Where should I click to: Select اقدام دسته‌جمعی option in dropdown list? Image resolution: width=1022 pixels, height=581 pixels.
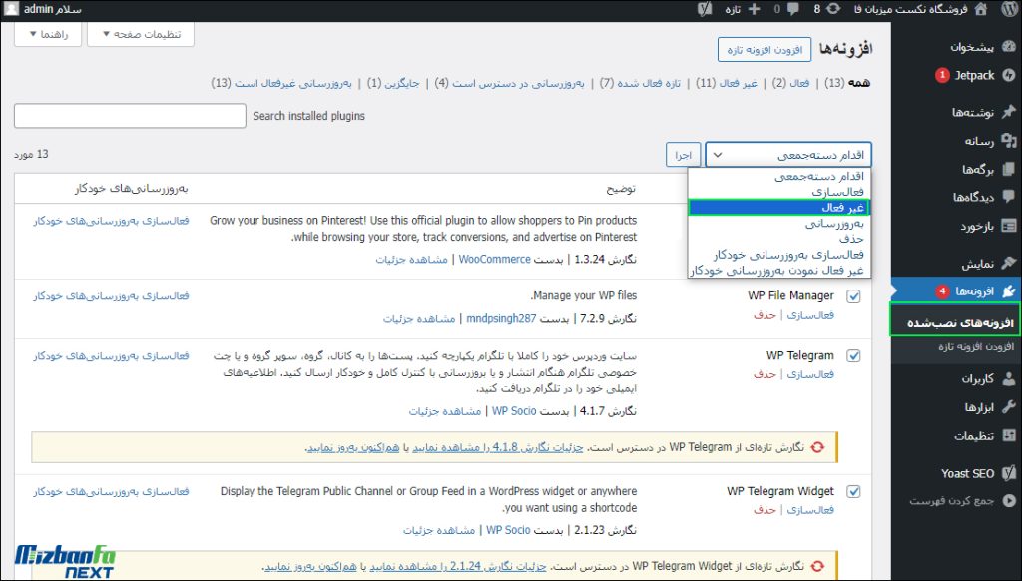[x=779, y=176]
